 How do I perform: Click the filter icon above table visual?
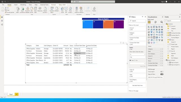click(121, 43)
